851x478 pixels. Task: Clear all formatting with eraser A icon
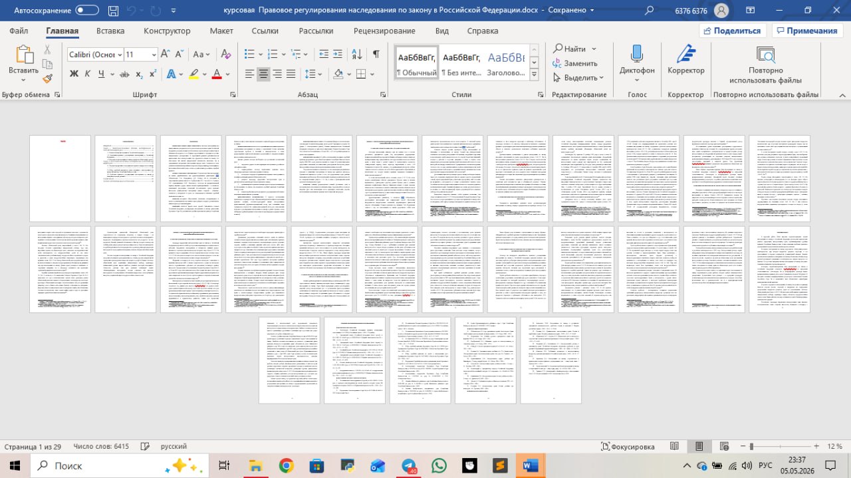[x=225, y=55]
